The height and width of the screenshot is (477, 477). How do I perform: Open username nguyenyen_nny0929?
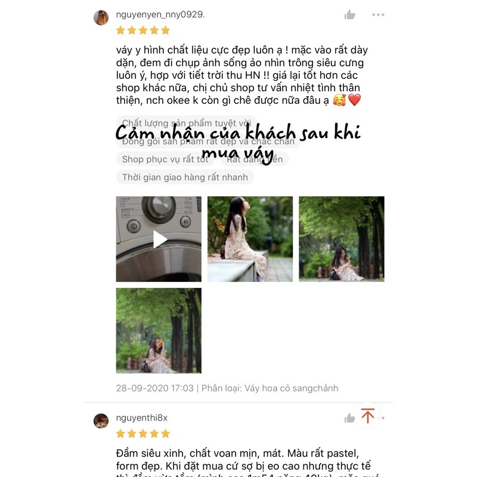point(160,14)
